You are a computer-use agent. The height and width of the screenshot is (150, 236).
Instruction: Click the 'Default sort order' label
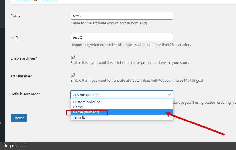click(25, 94)
